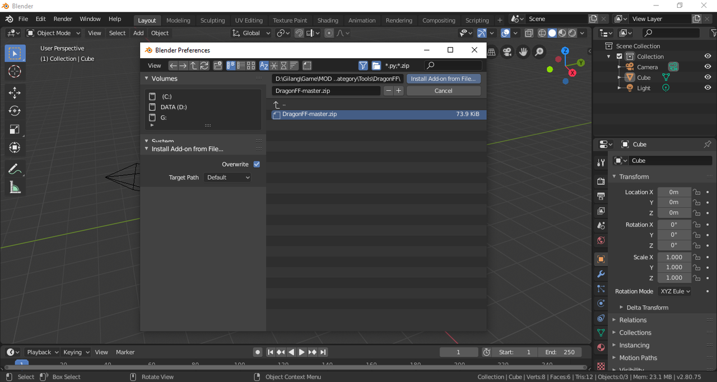Sort files by modification time

284,66
